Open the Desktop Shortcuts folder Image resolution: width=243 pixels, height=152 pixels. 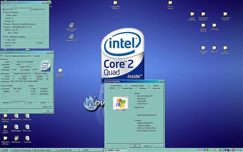[x=203, y=27]
